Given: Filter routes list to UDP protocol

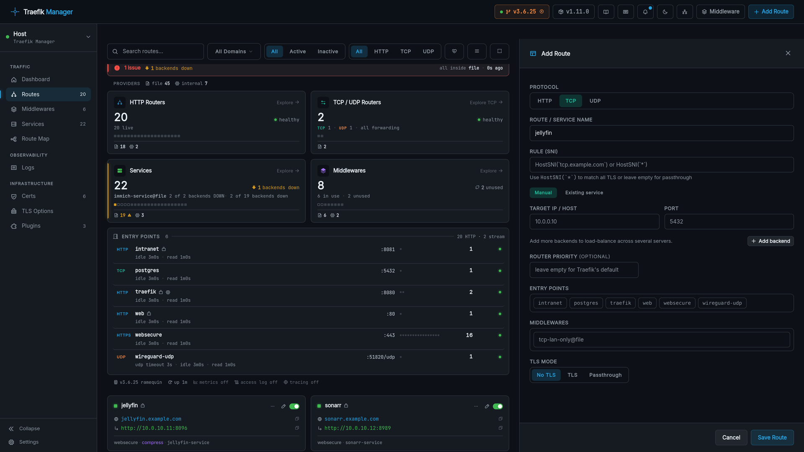Looking at the screenshot, I should pos(428,51).
